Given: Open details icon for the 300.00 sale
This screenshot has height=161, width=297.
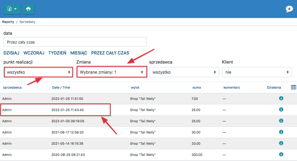Looking at the screenshot, I should click(281, 155).
